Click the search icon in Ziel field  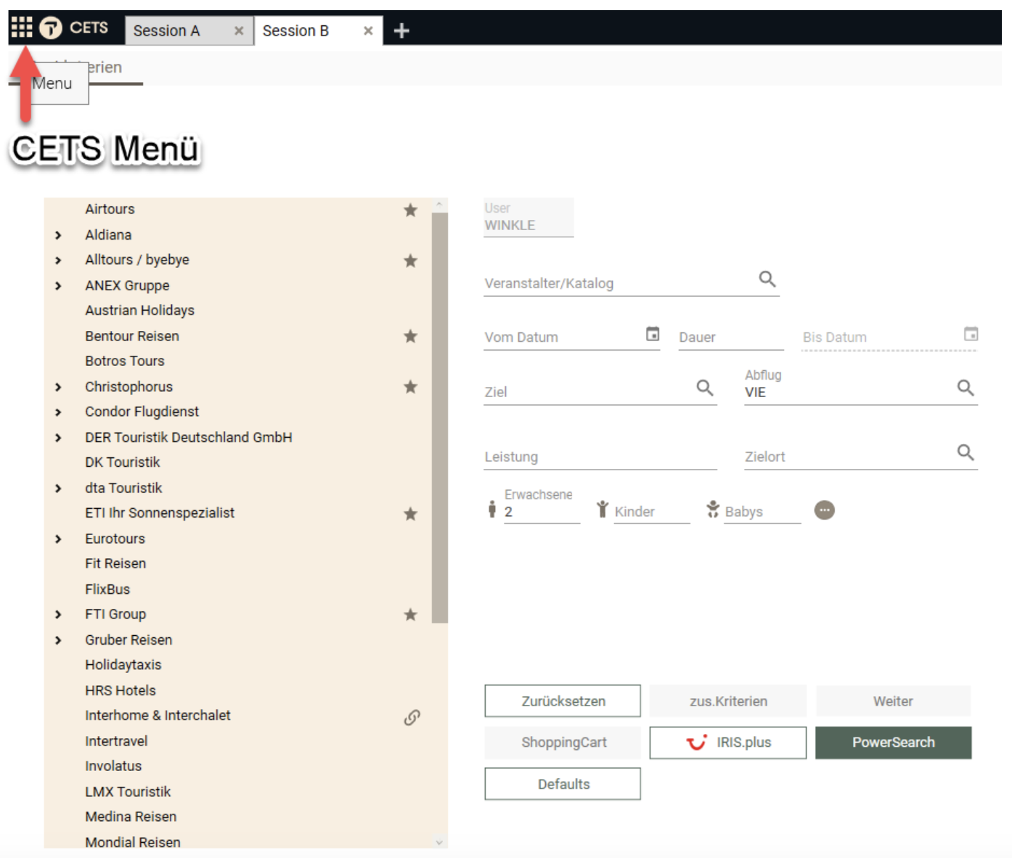click(704, 388)
